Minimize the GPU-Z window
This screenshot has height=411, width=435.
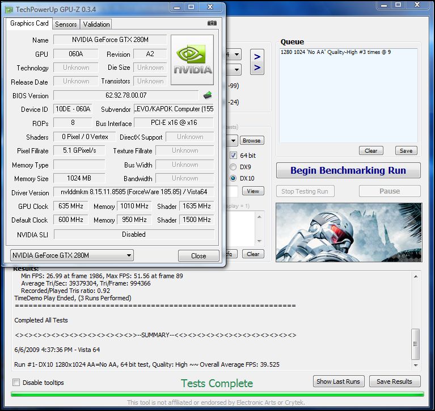click(x=177, y=7)
